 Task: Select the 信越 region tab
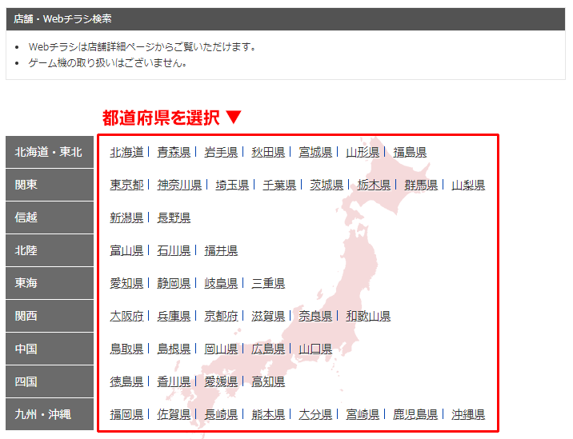click(x=50, y=218)
